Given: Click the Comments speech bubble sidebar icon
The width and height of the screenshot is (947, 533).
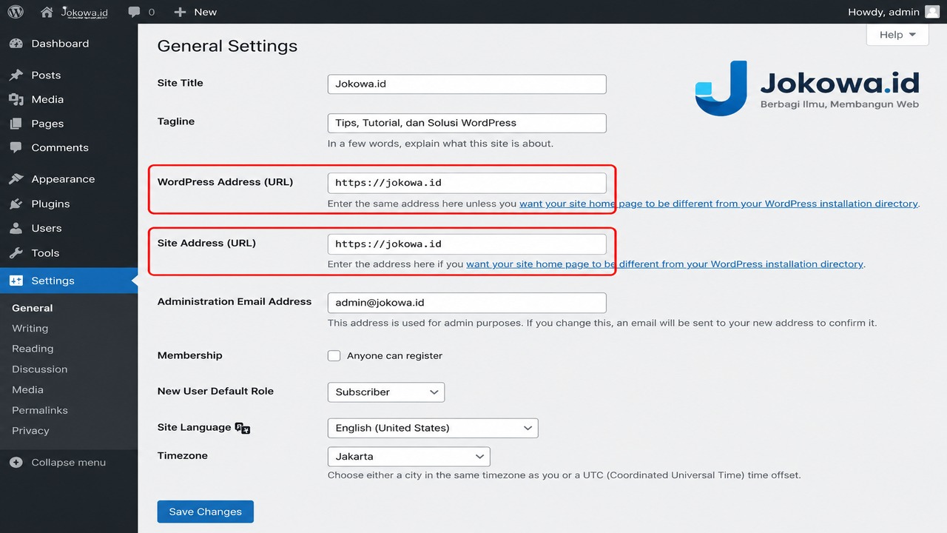Looking at the screenshot, I should tap(16, 147).
